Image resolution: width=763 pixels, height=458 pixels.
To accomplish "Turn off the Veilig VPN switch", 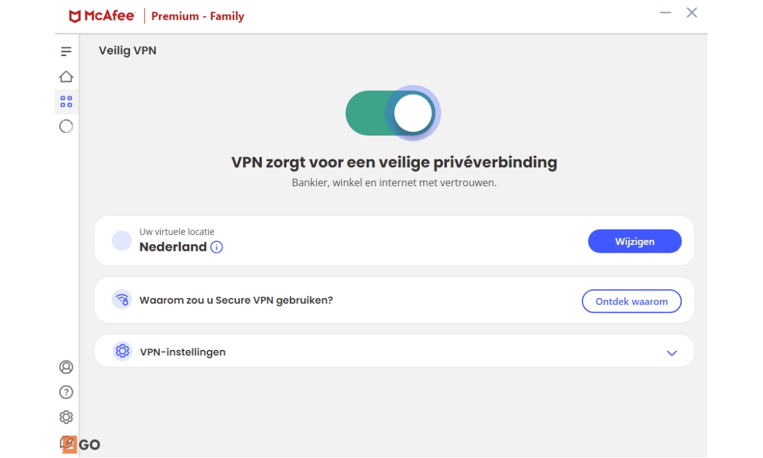I will point(392,114).
